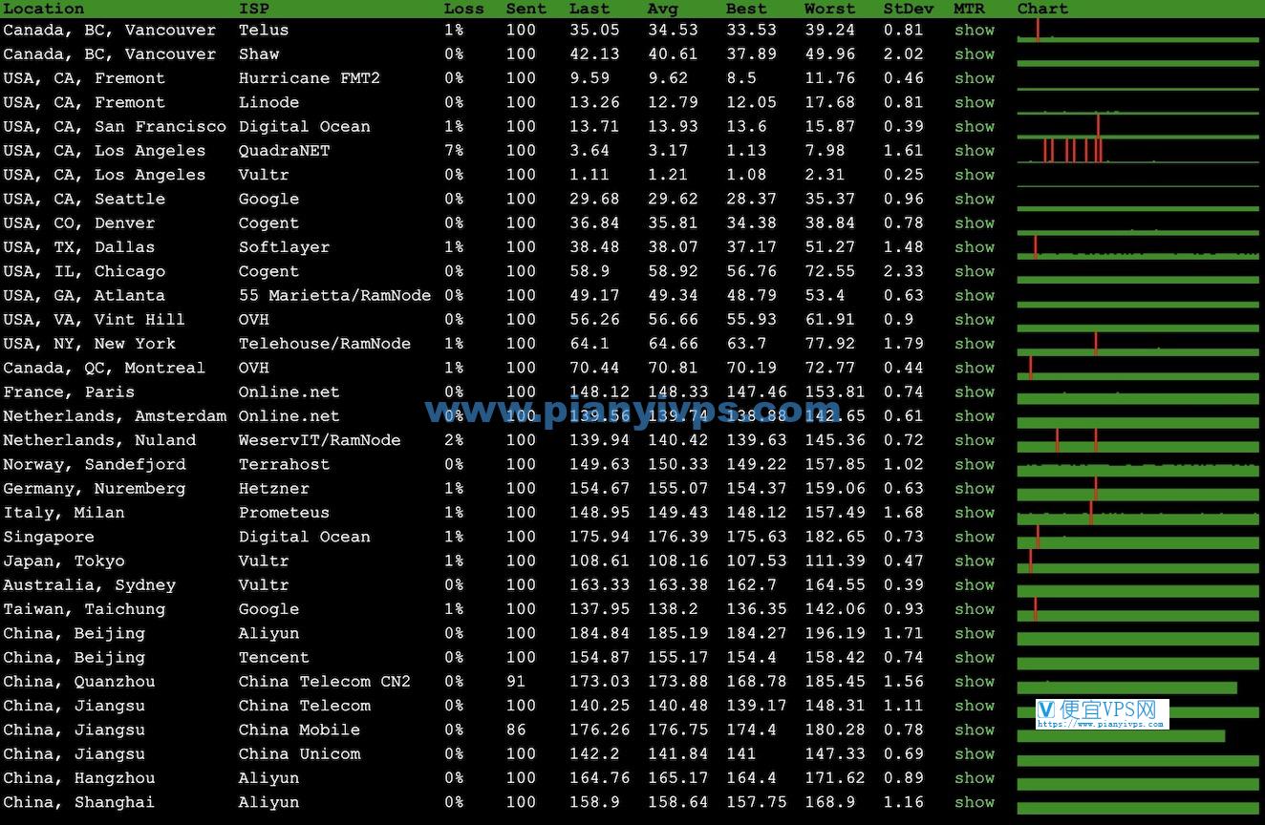Open 'show' for Beijing Tencent row
The width and height of the screenshot is (1265, 825).
click(x=975, y=657)
